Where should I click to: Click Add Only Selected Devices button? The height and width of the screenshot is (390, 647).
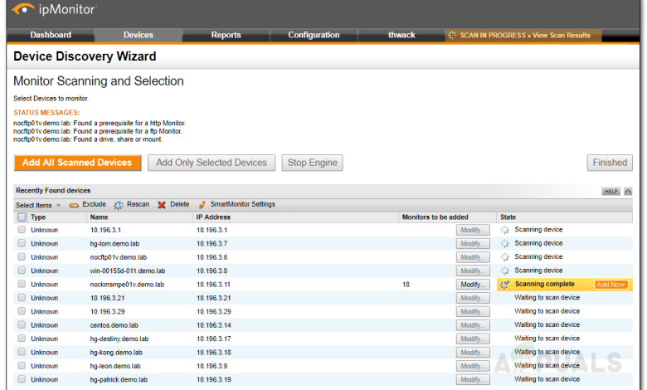point(212,163)
